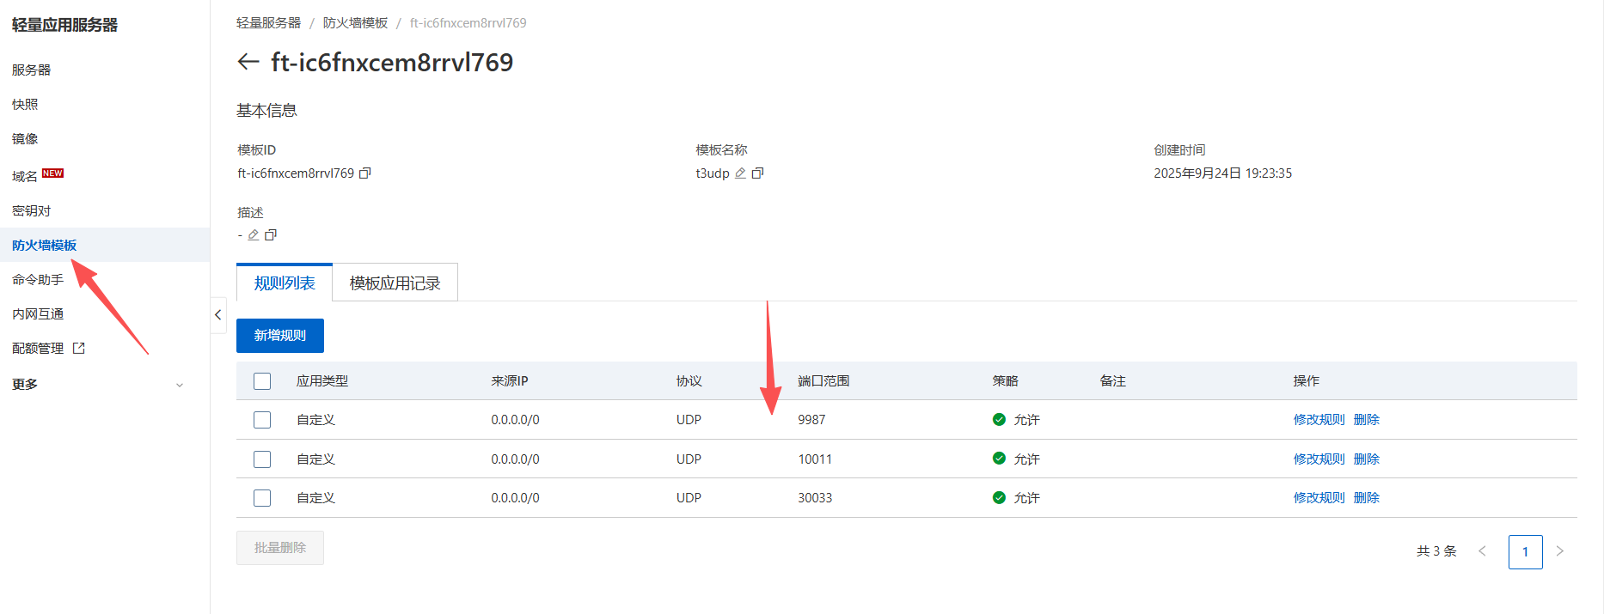This screenshot has height=614, width=1604.
Task: Edit the description field pencil icon
Action: pyautogui.click(x=254, y=235)
